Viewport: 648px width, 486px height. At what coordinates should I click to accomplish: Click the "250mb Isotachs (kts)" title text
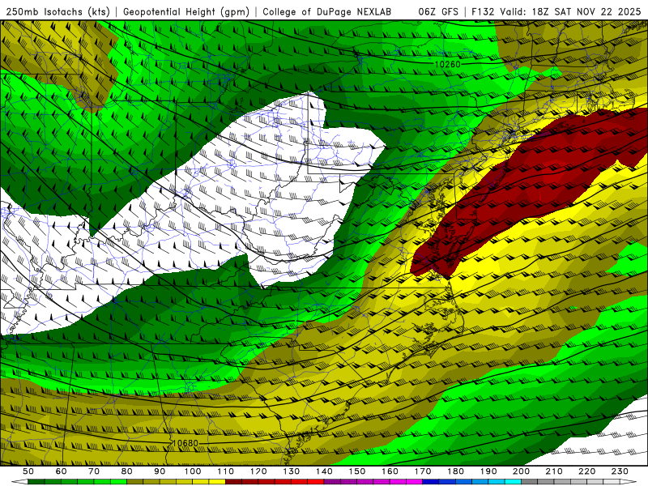pyautogui.click(x=58, y=11)
